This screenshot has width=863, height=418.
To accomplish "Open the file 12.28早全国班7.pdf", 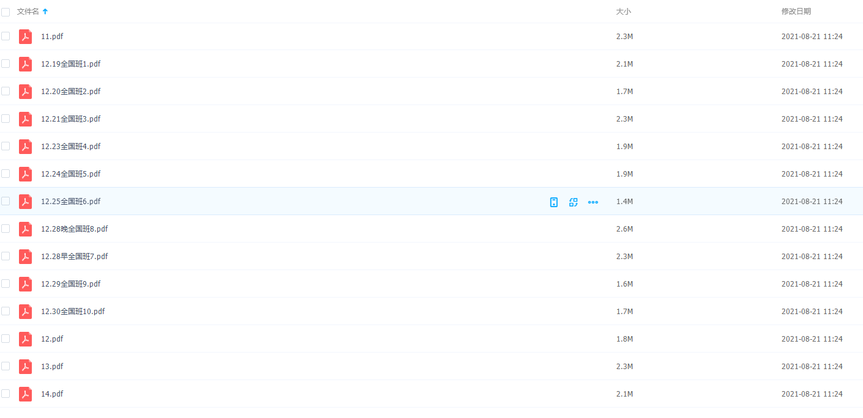I will tap(74, 257).
